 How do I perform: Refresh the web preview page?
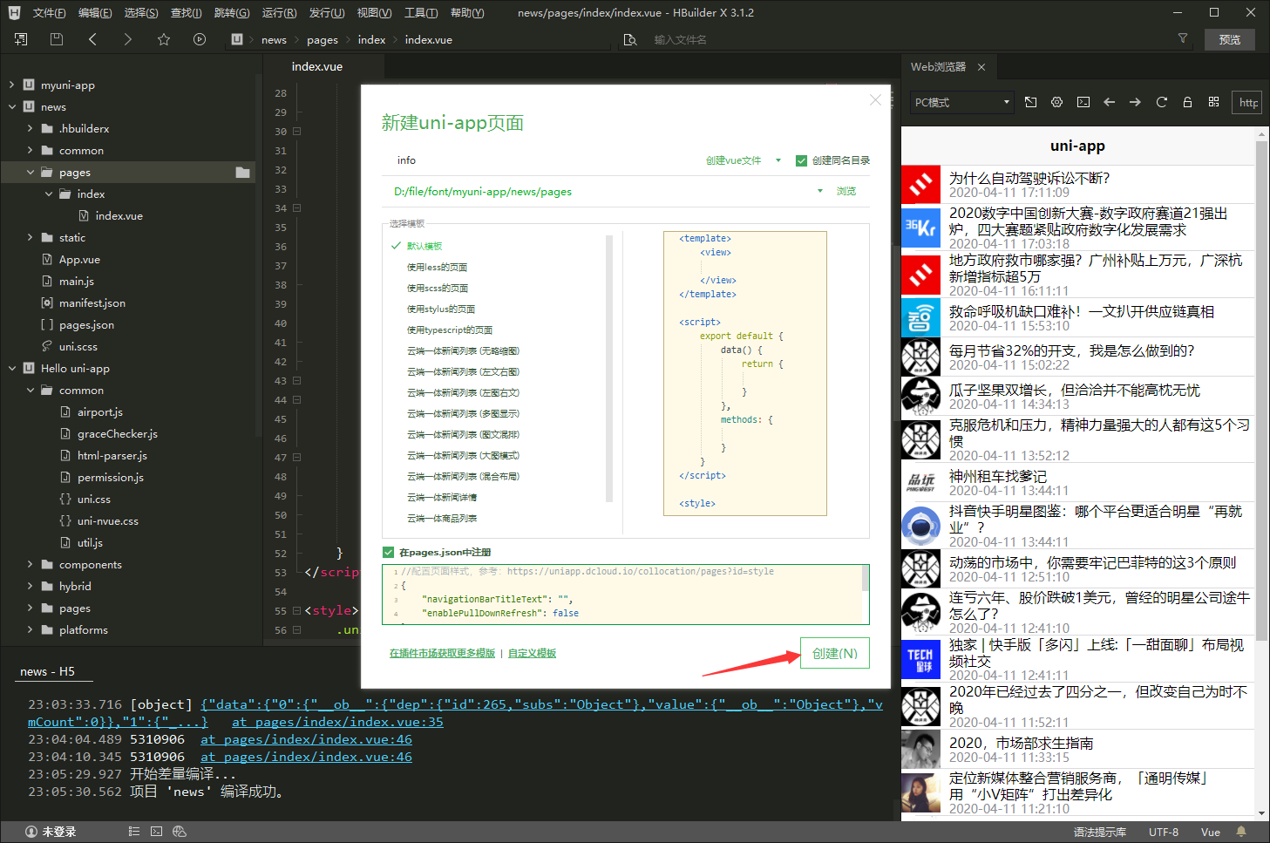[x=1161, y=102]
